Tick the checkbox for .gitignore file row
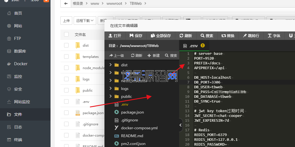This screenshot has height=147, width=295. tap(66, 124)
